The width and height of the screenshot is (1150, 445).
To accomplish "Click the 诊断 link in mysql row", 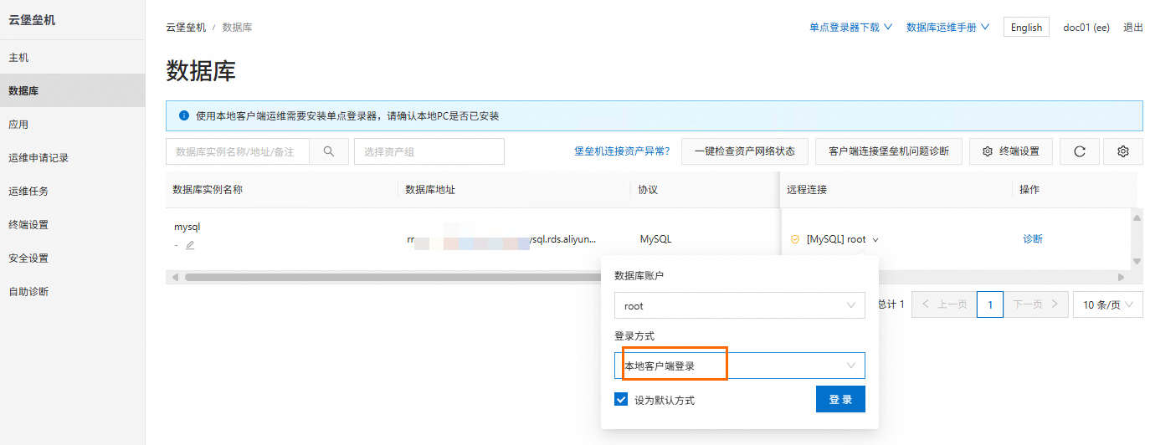I will [1033, 239].
